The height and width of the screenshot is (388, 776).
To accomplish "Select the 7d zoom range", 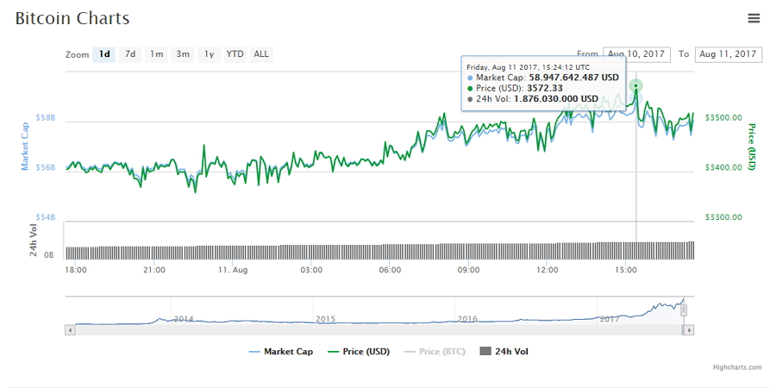I will [130, 54].
